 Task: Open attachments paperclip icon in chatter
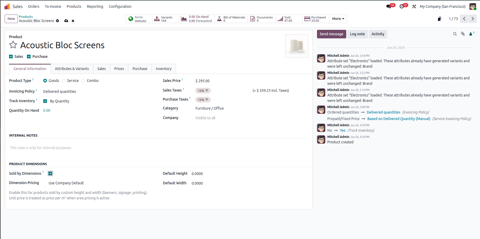(x=463, y=34)
